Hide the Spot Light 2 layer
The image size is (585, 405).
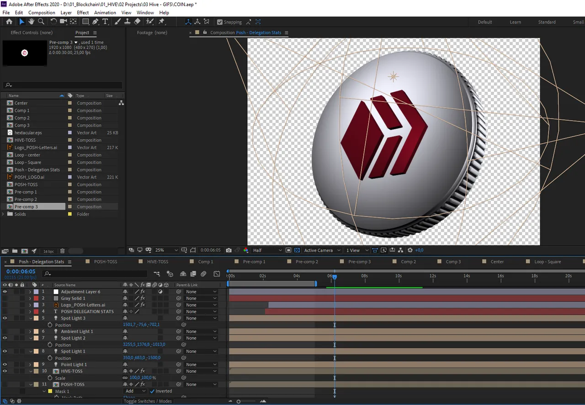(5, 338)
